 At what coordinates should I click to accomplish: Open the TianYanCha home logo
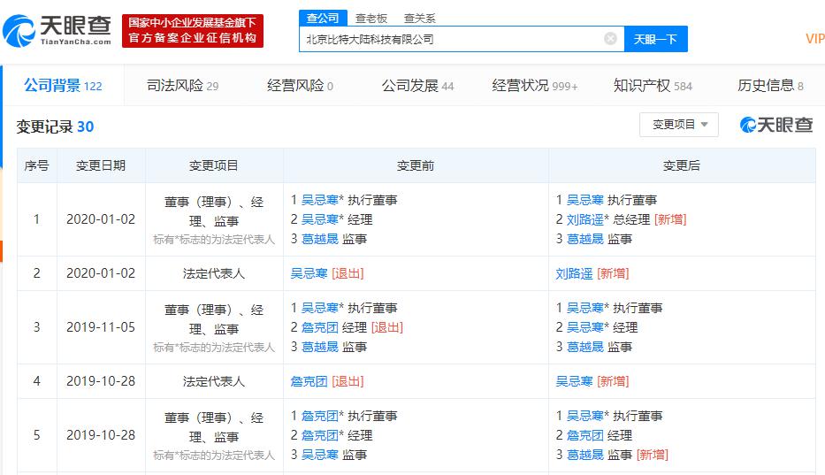tap(57, 31)
